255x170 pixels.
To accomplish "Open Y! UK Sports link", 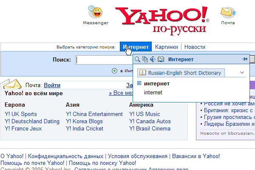I will (x=21, y=114).
